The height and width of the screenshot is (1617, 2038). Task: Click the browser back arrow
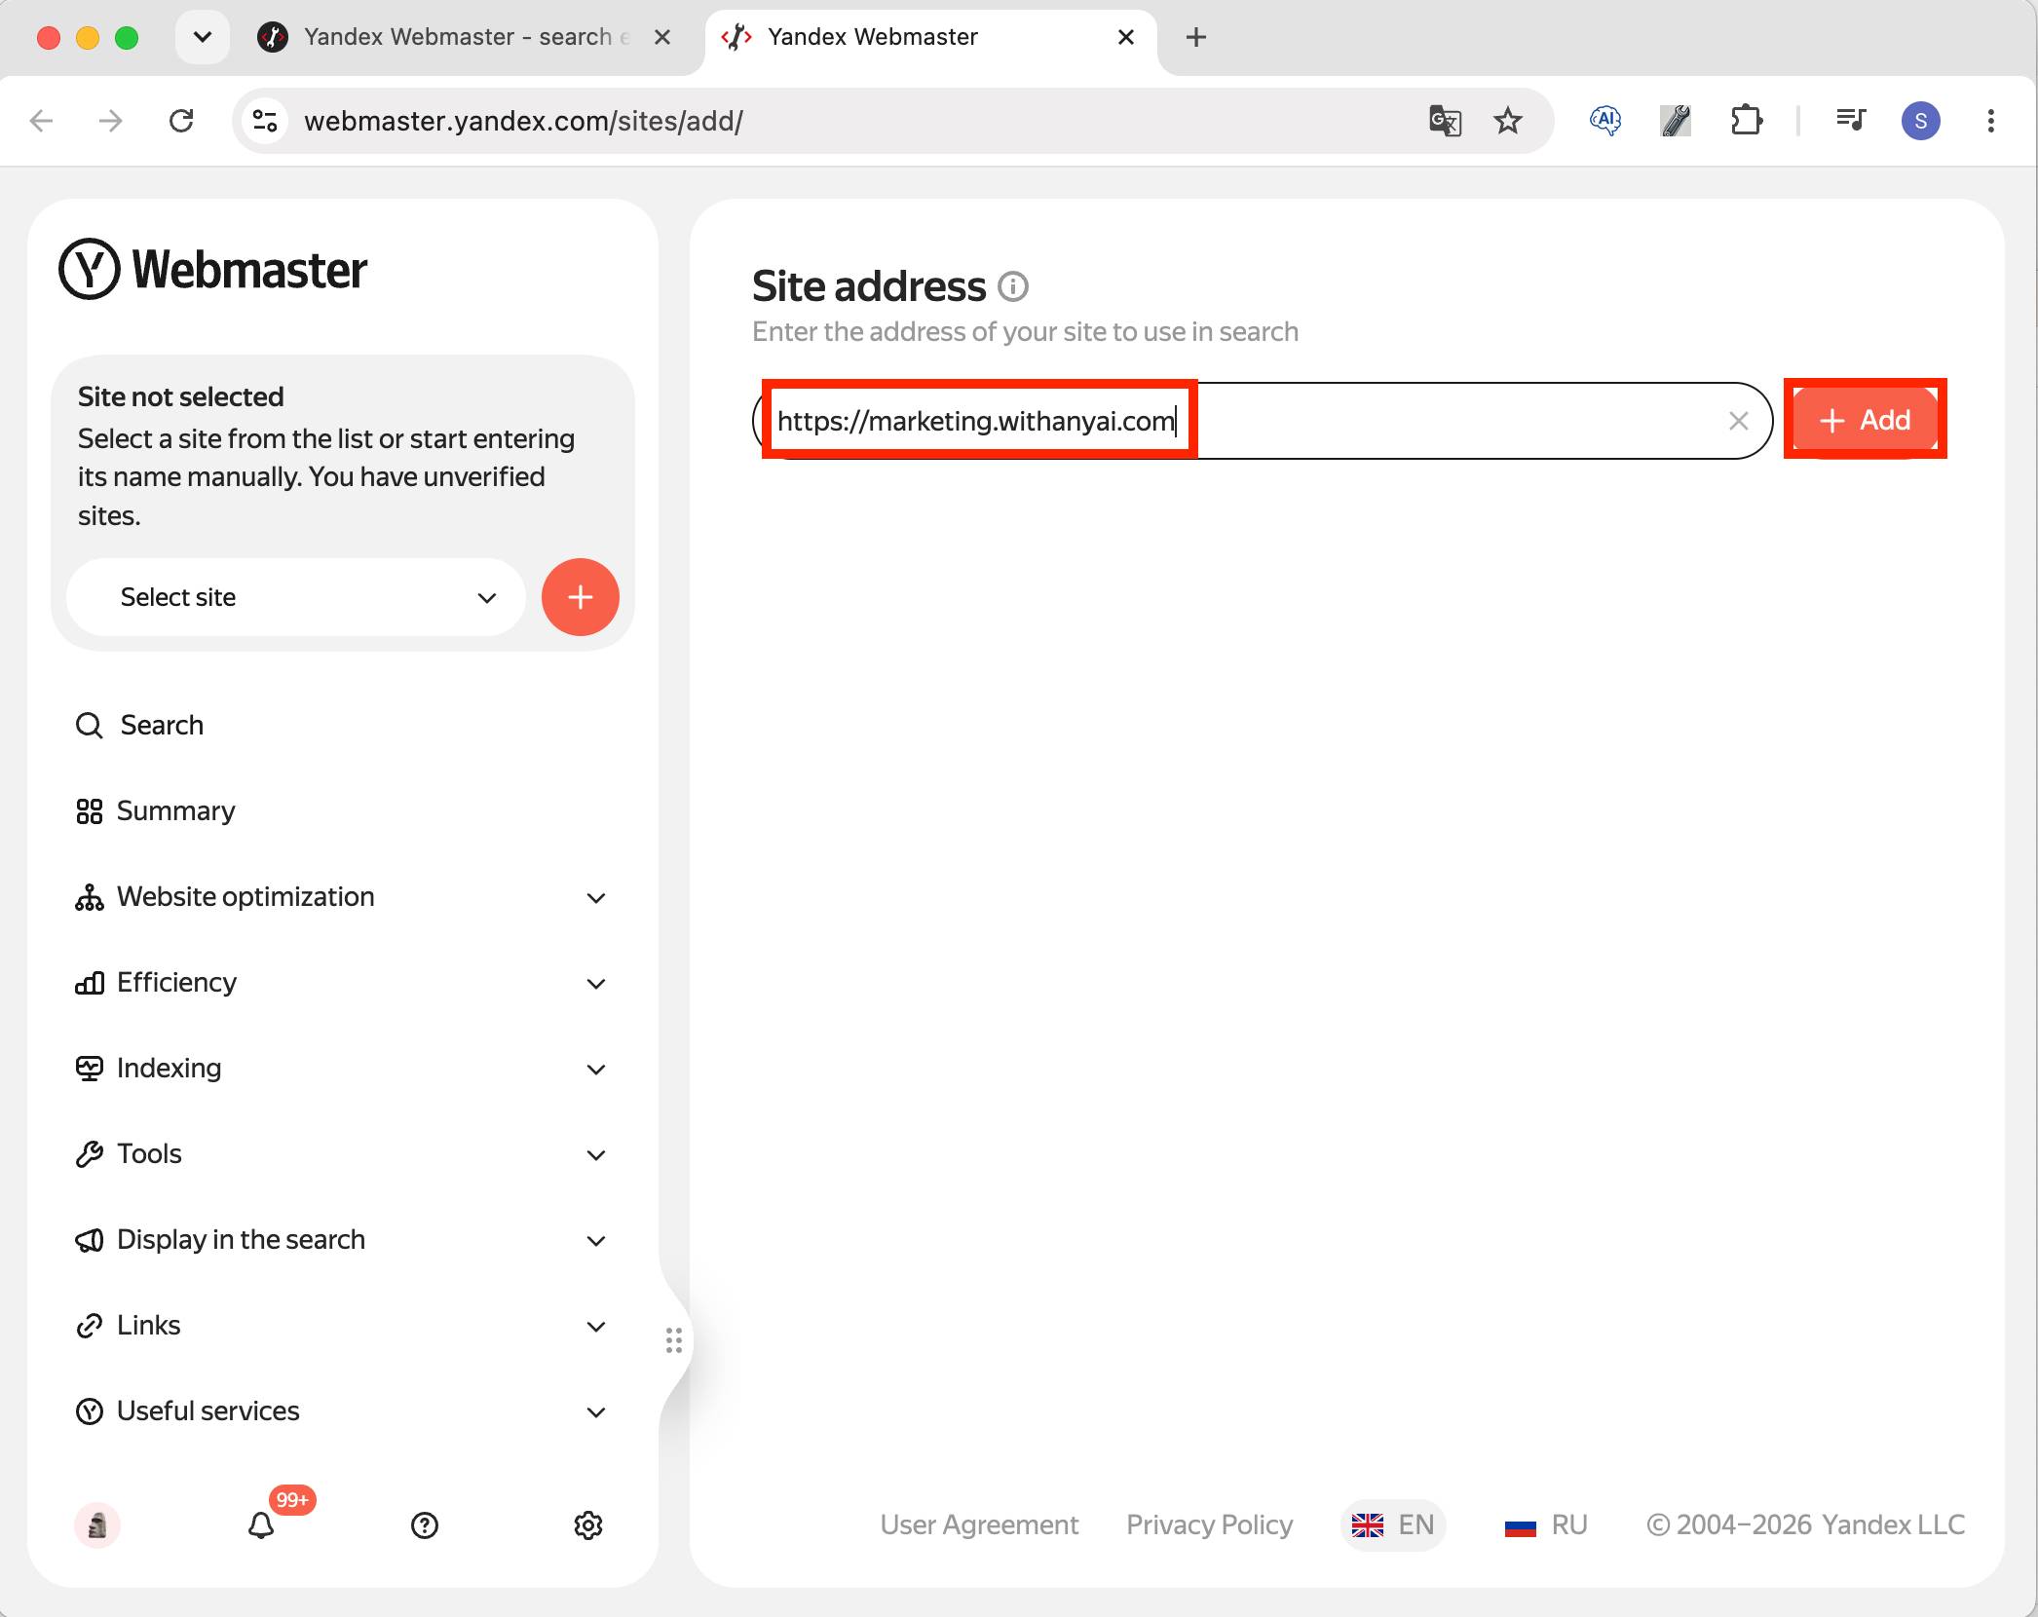click(41, 121)
